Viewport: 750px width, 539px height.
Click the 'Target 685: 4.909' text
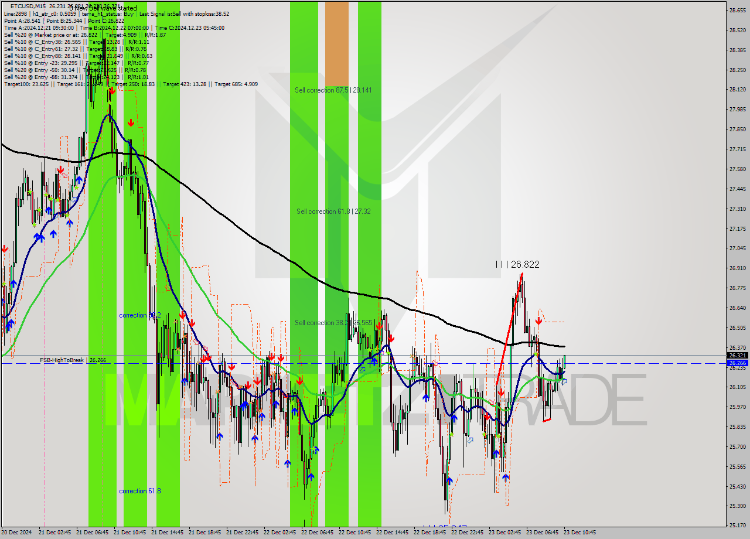pos(236,84)
